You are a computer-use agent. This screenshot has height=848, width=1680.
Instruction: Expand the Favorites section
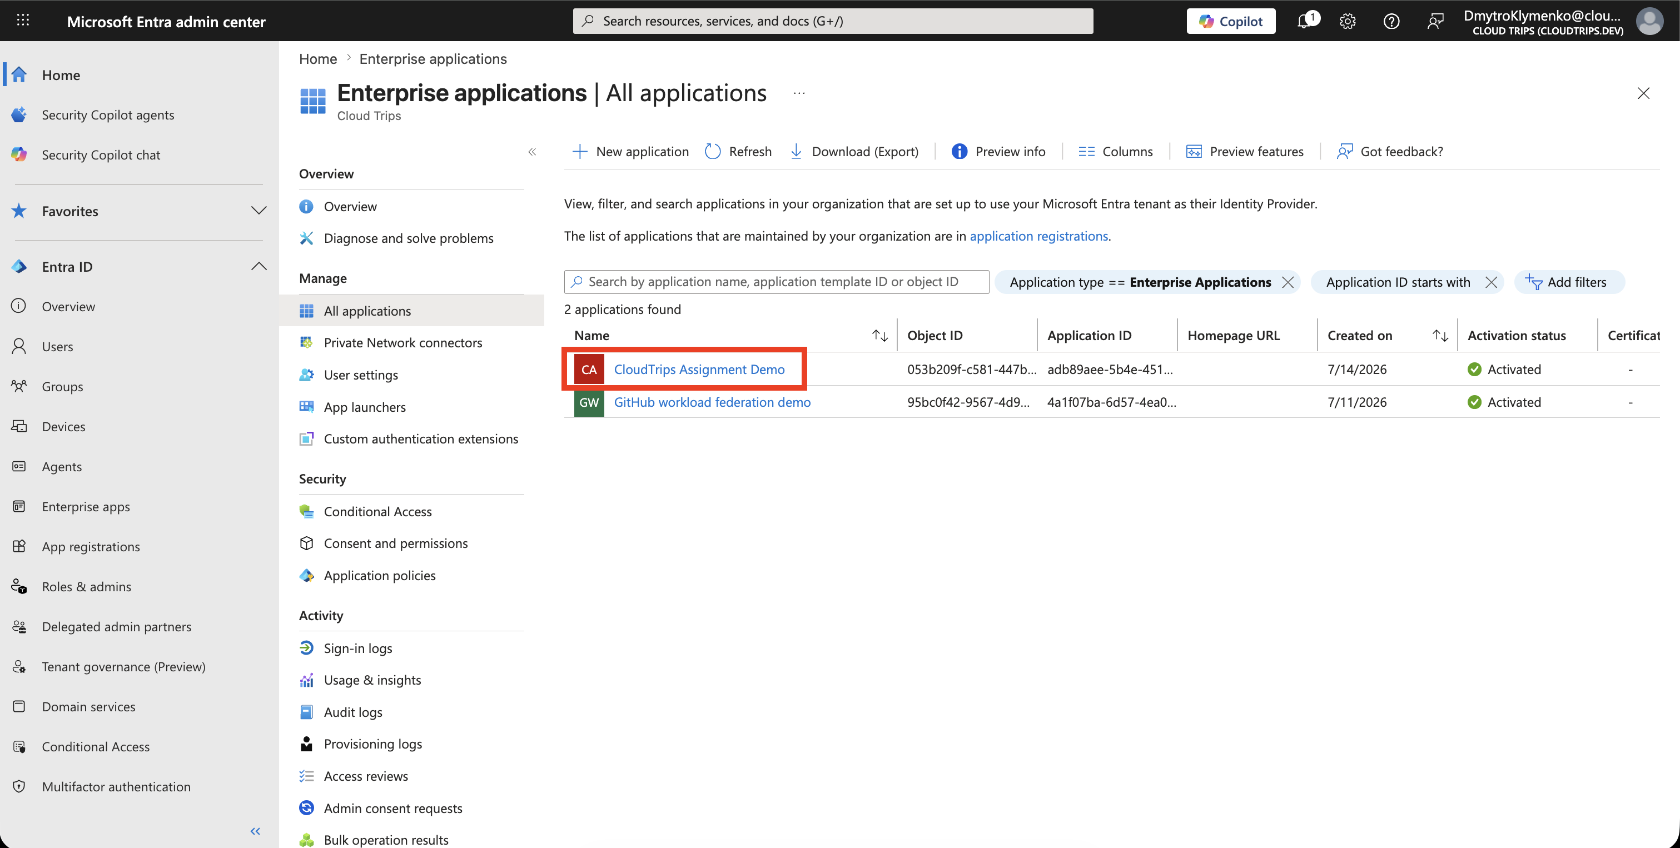click(259, 211)
